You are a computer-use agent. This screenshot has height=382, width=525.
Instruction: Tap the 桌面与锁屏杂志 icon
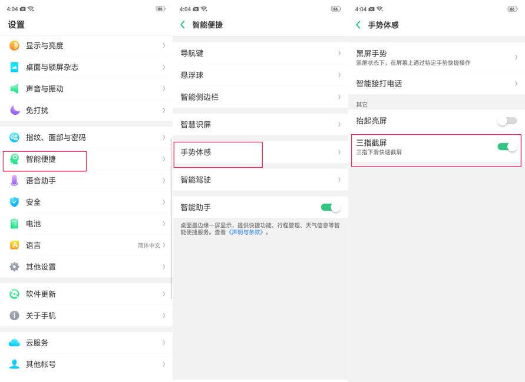14,67
